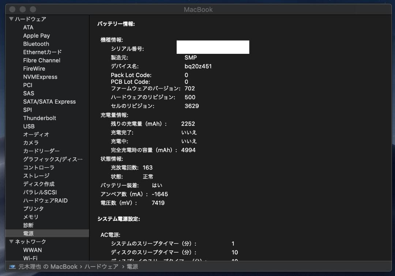Select Thunderbolt from the sidebar
The image size is (395, 276).
(40, 118)
